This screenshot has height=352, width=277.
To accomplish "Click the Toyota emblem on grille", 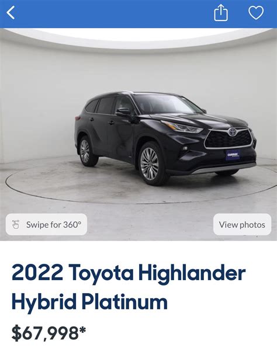I will click(231, 132).
